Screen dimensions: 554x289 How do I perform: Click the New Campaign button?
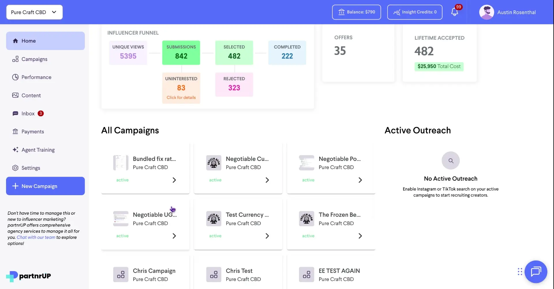click(x=45, y=186)
